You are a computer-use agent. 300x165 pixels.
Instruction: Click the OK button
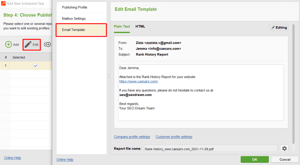[255, 159]
